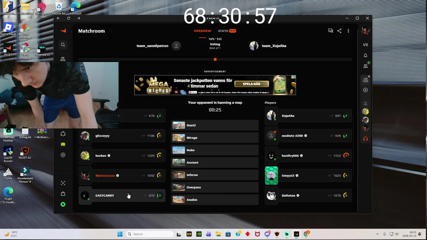Open player EASYCARRY's row
The image size is (427, 240).
pos(122,195)
